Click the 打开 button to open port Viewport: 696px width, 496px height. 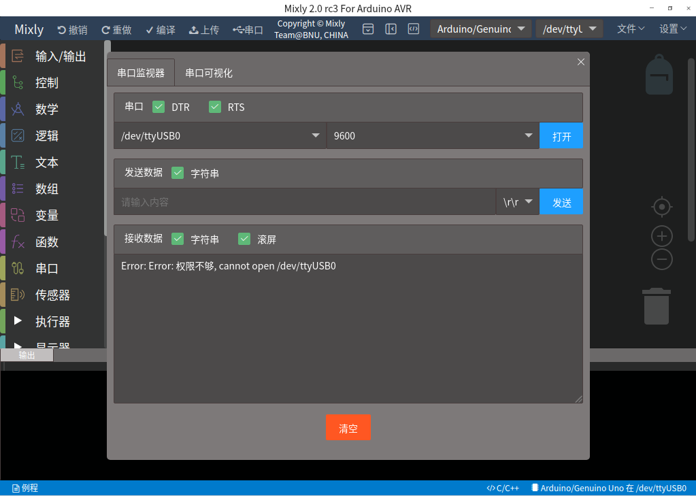pyautogui.click(x=561, y=136)
